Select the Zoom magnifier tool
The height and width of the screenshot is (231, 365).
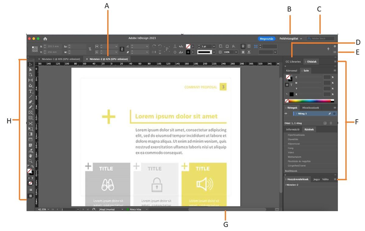coord(30,161)
